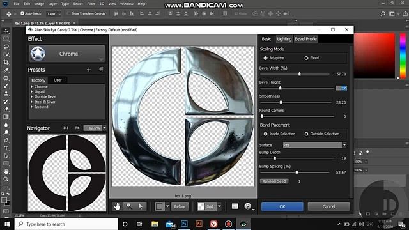Click the presets home icon
The height and width of the screenshot is (230, 409).
[x=101, y=70]
